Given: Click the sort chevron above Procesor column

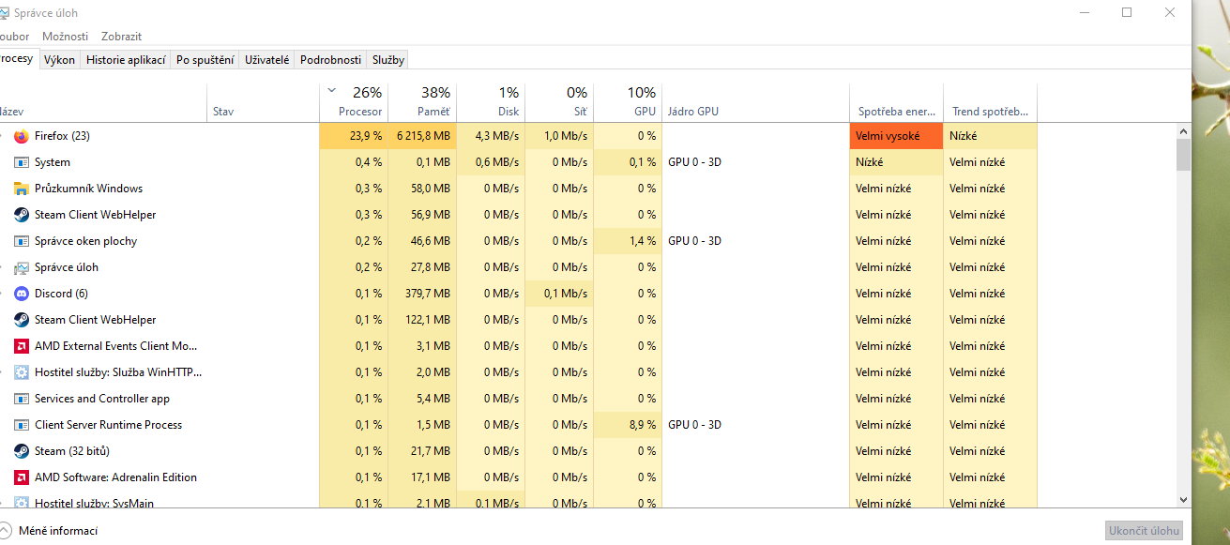Looking at the screenshot, I should [x=331, y=91].
